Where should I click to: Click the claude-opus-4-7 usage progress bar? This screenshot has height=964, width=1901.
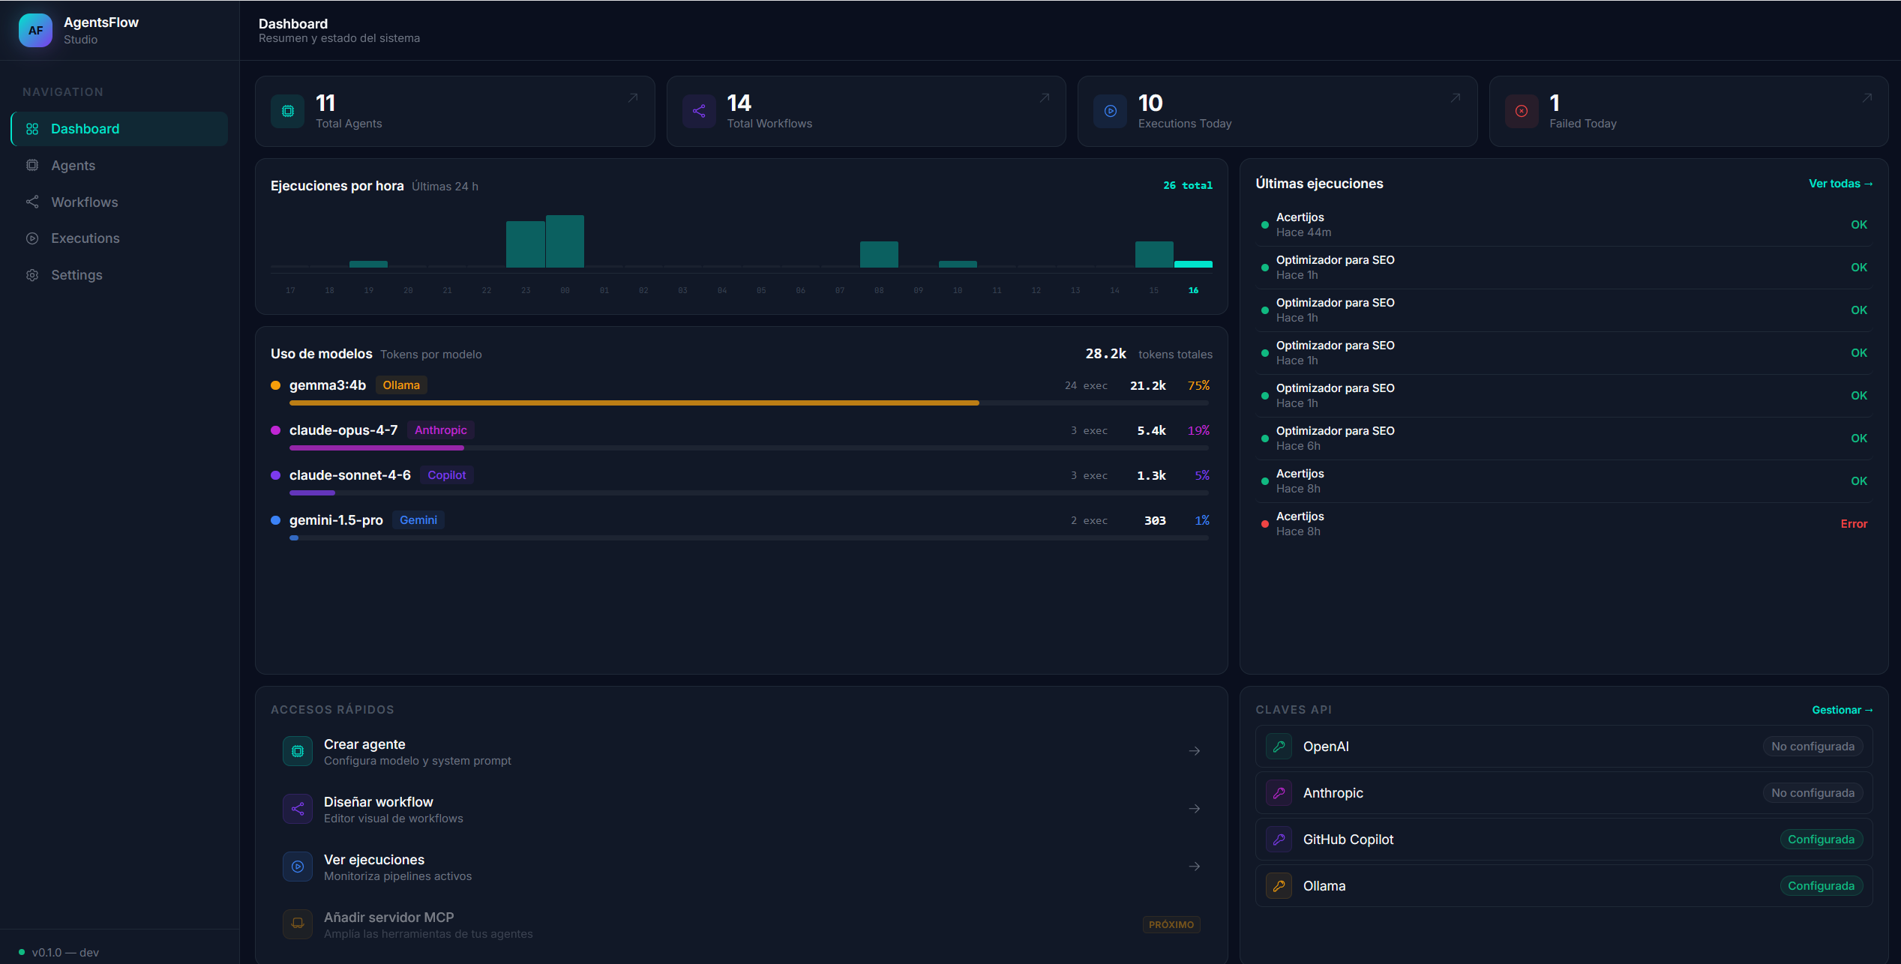click(x=748, y=448)
